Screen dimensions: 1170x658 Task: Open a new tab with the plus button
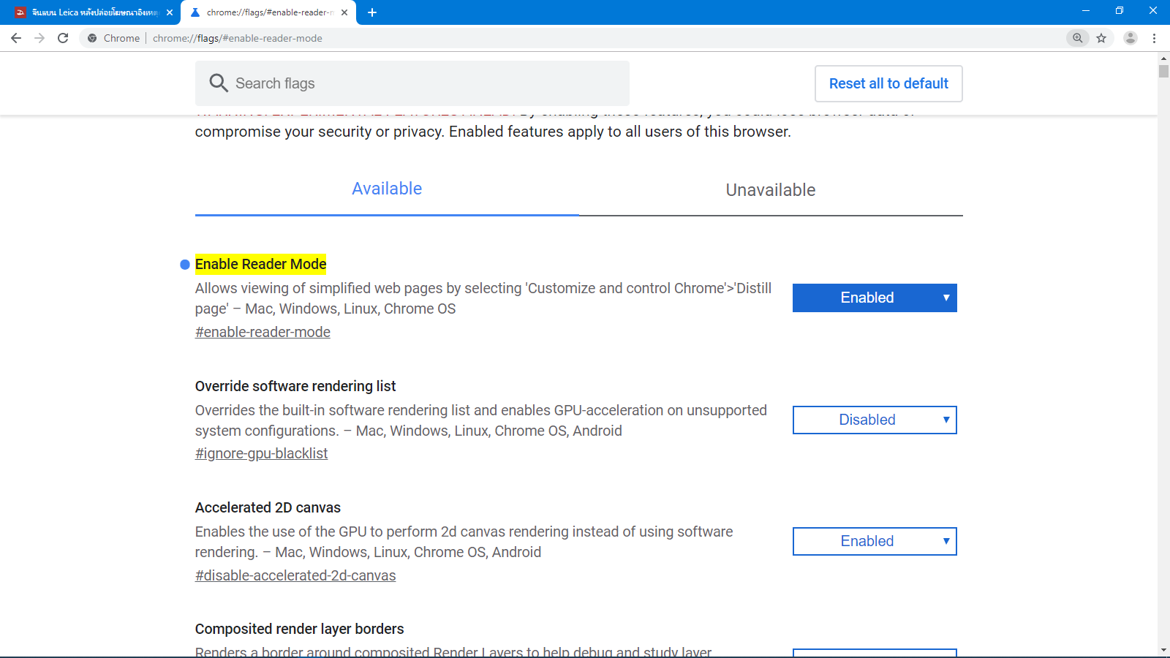(x=372, y=12)
